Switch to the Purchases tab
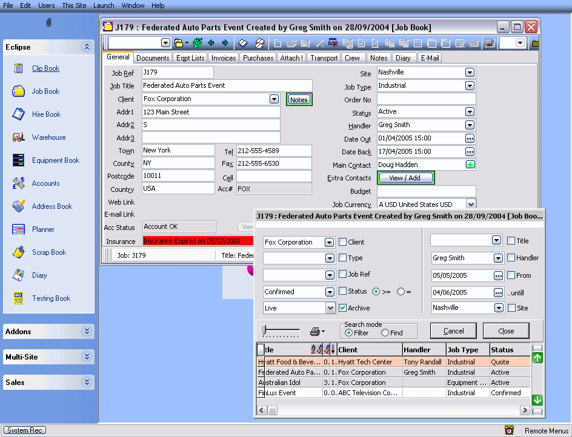This screenshot has width=572, height=437. pyautogui.click(x=258, y=58)
